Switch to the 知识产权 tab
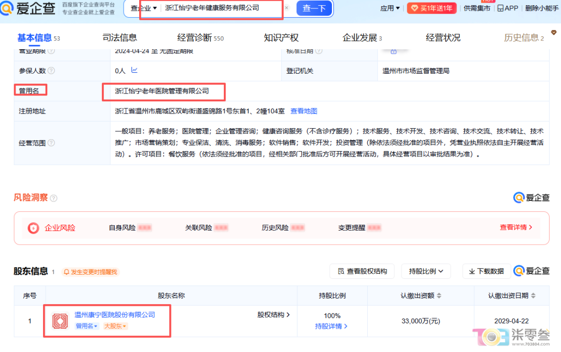 (x=281, y=37)
